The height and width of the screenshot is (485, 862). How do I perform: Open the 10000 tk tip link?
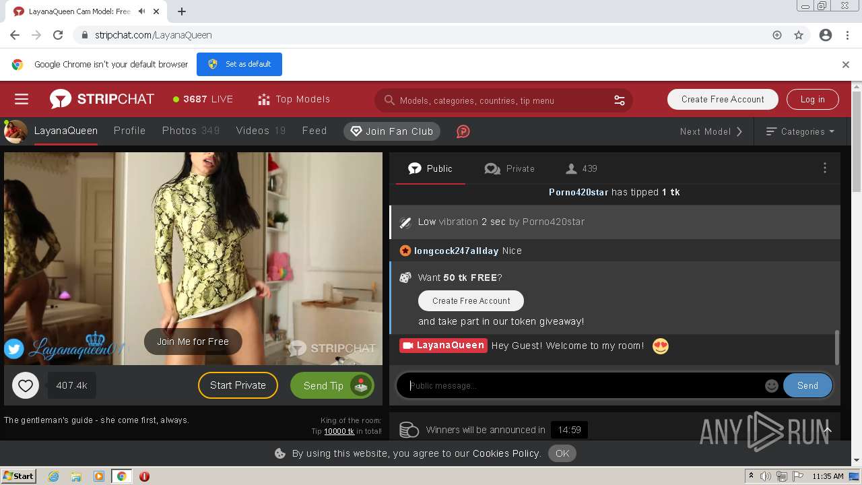tap(339, 431)
